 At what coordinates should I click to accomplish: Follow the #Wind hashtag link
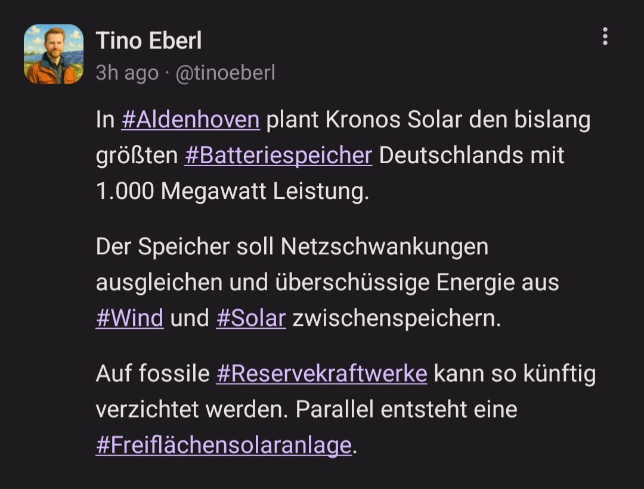point(129,317)
